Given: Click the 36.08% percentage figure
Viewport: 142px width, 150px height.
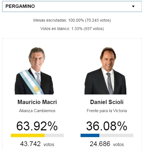Looking at the screenshot, I should [107, 126].
